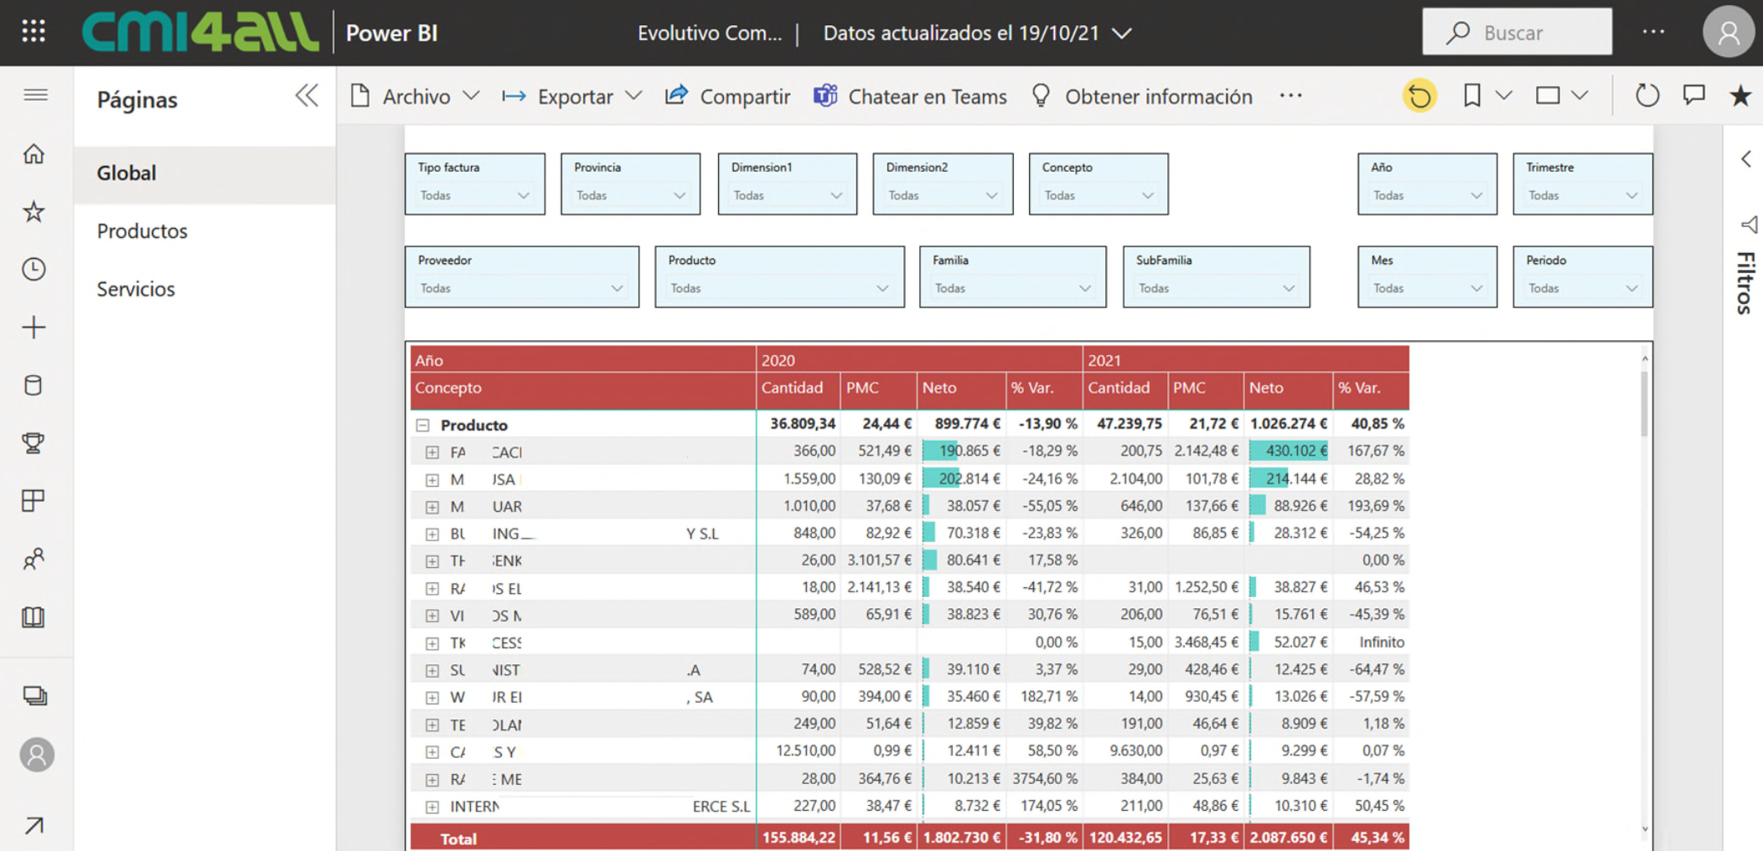
Task: Click the refresh visuals icon
Action: coord(1647,96)
